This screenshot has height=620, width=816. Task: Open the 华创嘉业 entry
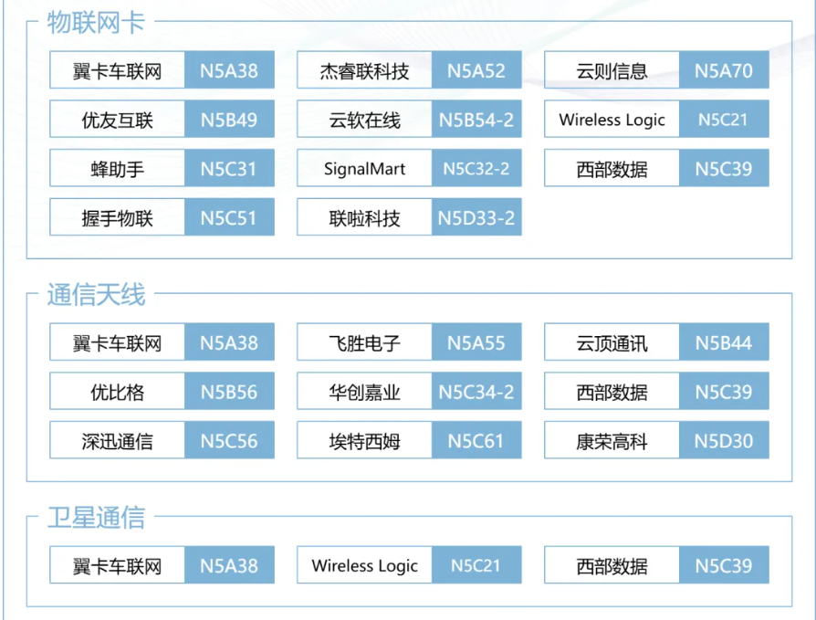(x=364, y=391)
